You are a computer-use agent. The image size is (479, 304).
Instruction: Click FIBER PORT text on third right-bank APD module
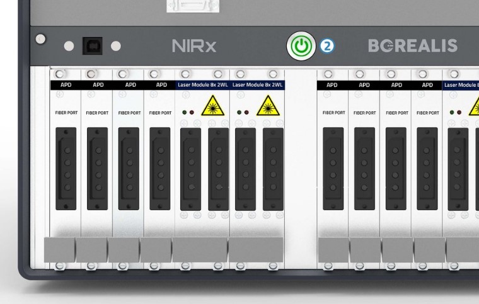(x=397, y=113)
